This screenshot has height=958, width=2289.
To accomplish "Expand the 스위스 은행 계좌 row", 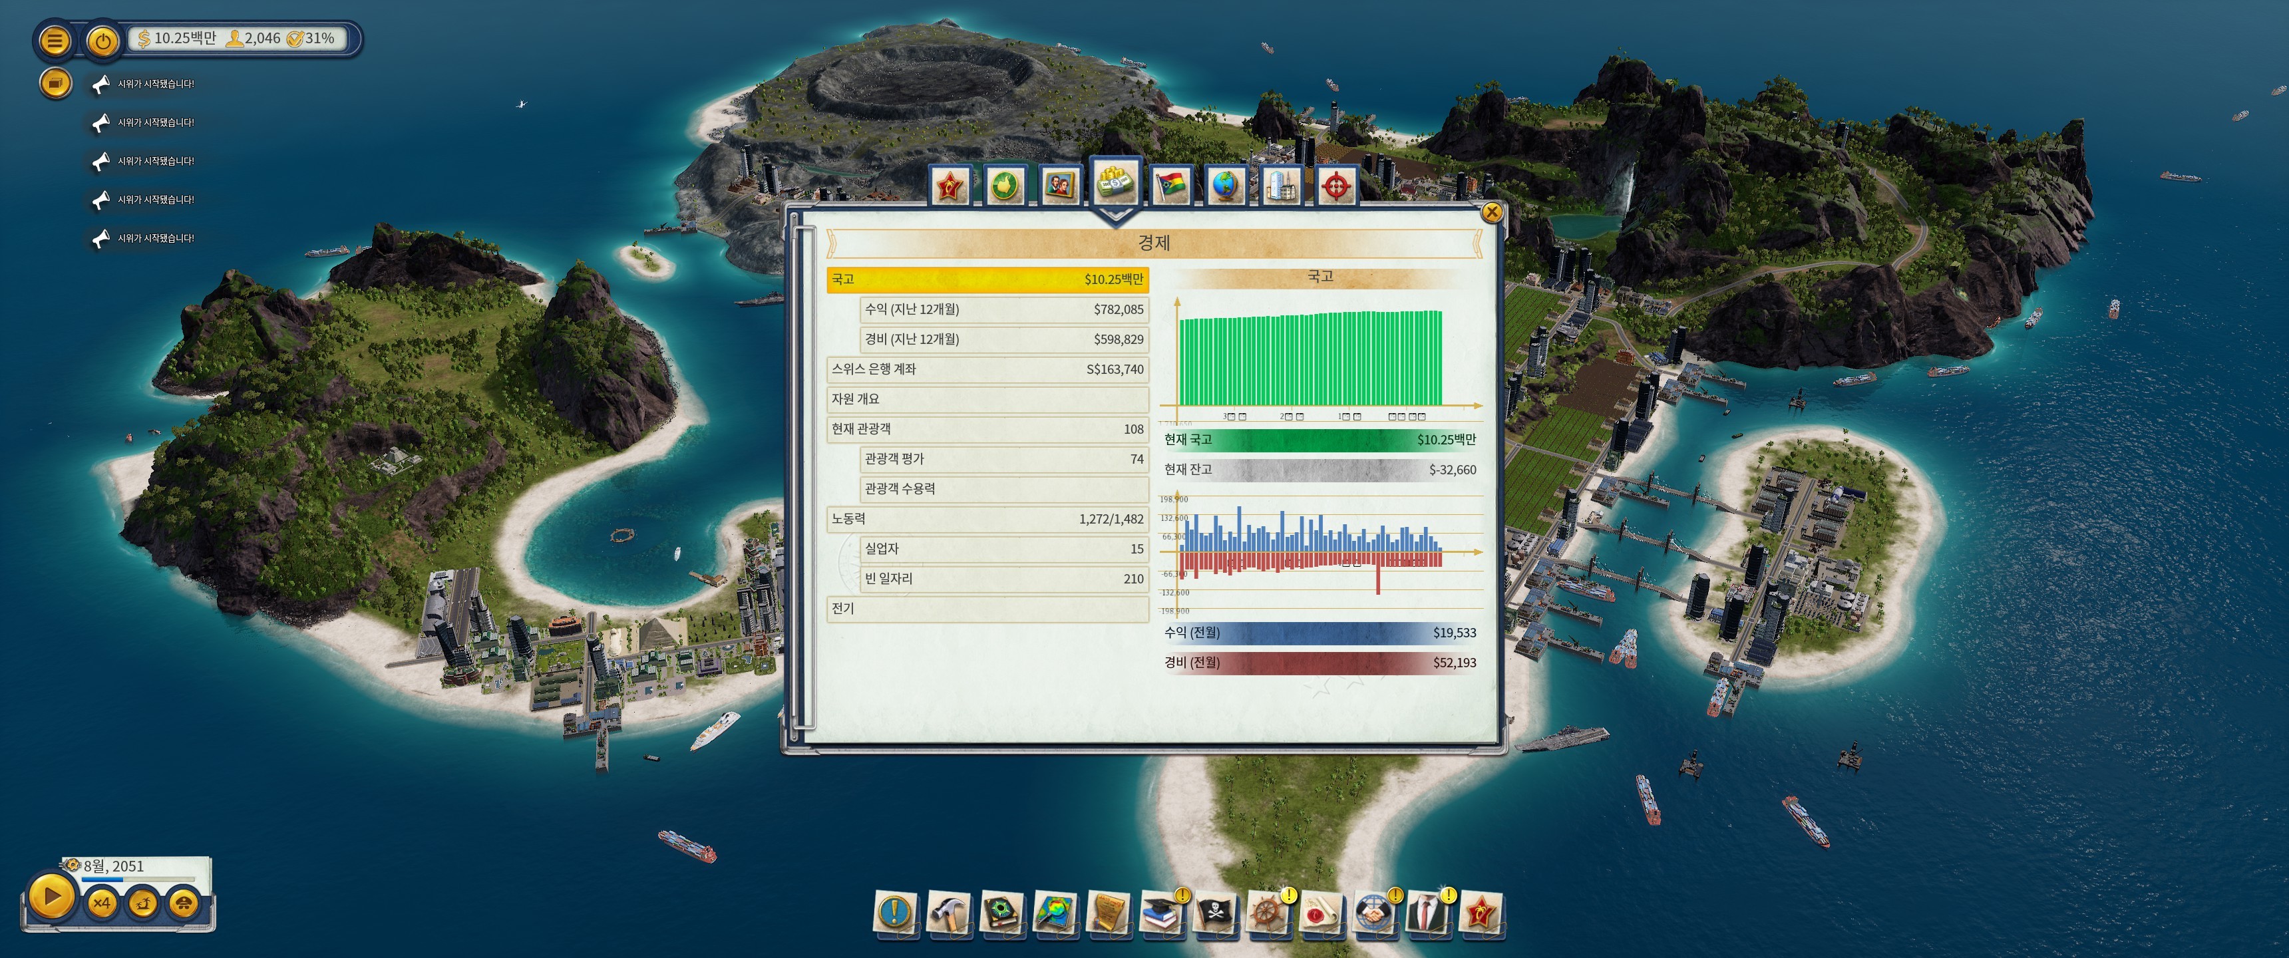I will click(x=986, y=369).
